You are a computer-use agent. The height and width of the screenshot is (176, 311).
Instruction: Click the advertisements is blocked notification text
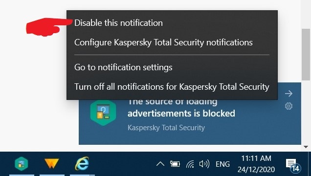[x=181, y=114]
